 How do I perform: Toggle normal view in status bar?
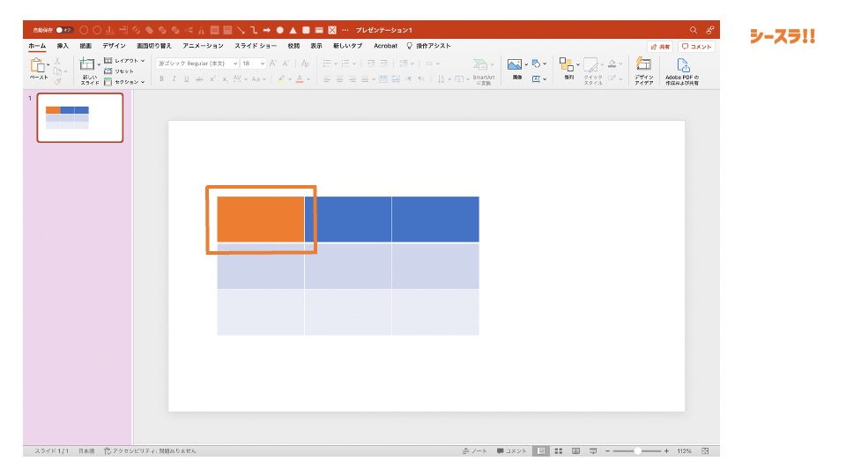[541, 450]
